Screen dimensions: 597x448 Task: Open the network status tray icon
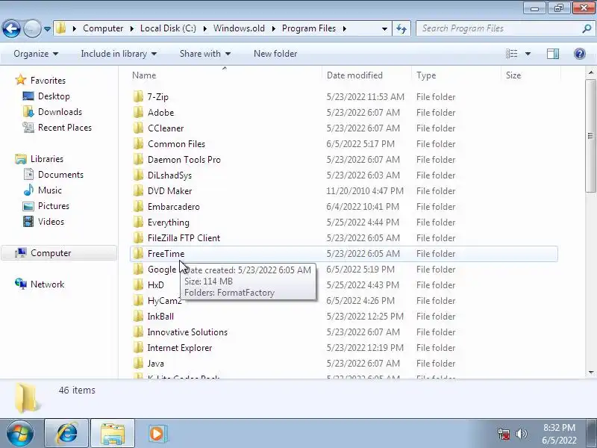tap(504, 434)
